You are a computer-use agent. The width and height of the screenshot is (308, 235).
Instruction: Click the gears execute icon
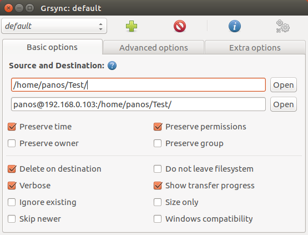tap(283, 26)
